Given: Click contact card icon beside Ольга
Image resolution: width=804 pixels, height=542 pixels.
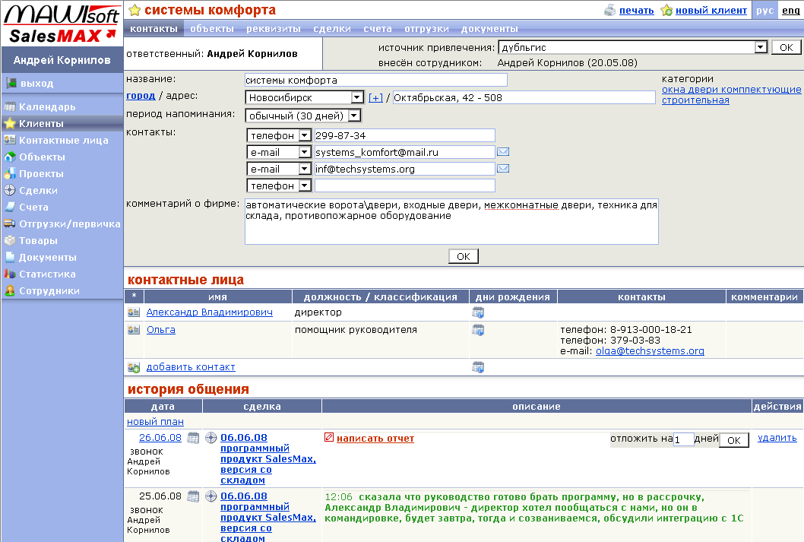Looking at the screenshot, I should (x=134, y=330).
